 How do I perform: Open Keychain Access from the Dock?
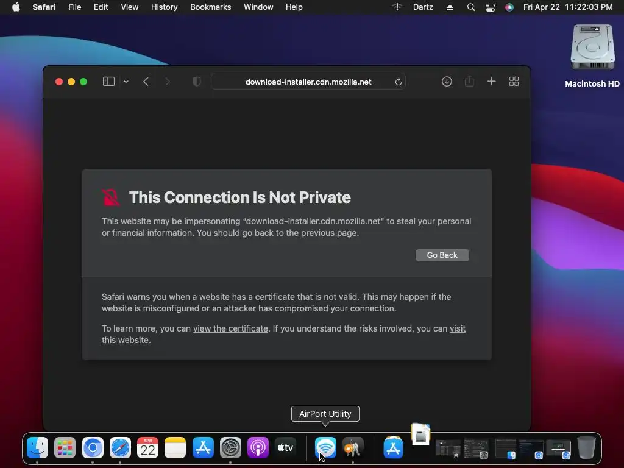(353, 448)
